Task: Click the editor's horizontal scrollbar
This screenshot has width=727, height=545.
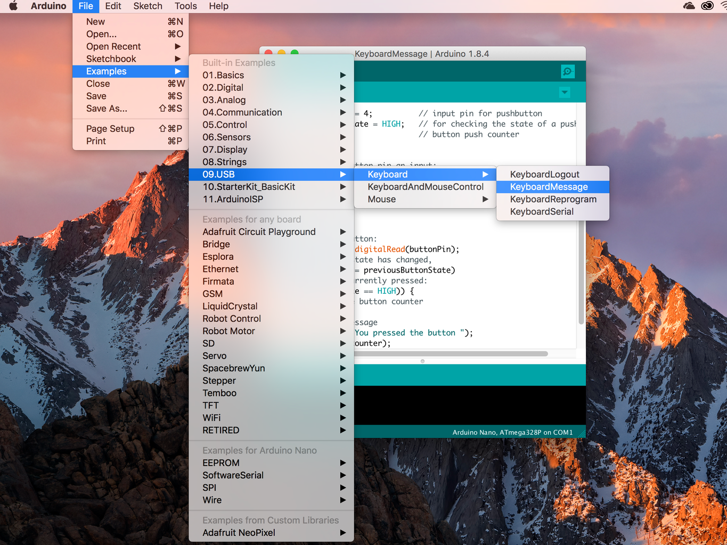Action: tap(451, 354)
